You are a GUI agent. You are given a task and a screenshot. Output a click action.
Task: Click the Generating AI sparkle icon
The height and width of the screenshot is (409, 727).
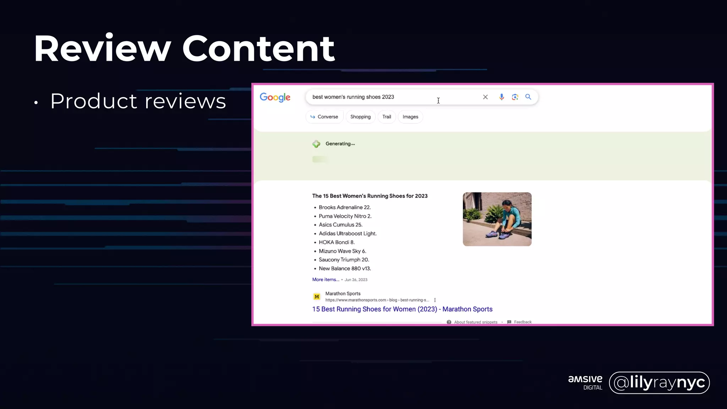(x=316, y=144)
